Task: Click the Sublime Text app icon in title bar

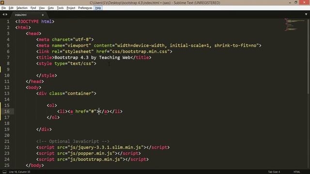Action: pyautogui.click(x=2, y=2)
